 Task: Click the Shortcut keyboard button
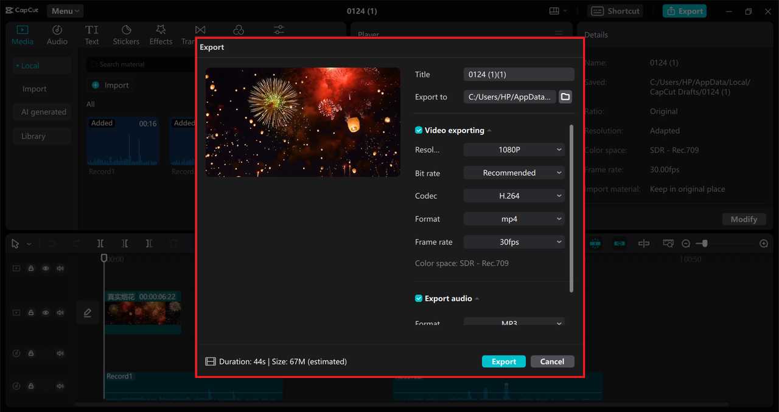(616, 11)
